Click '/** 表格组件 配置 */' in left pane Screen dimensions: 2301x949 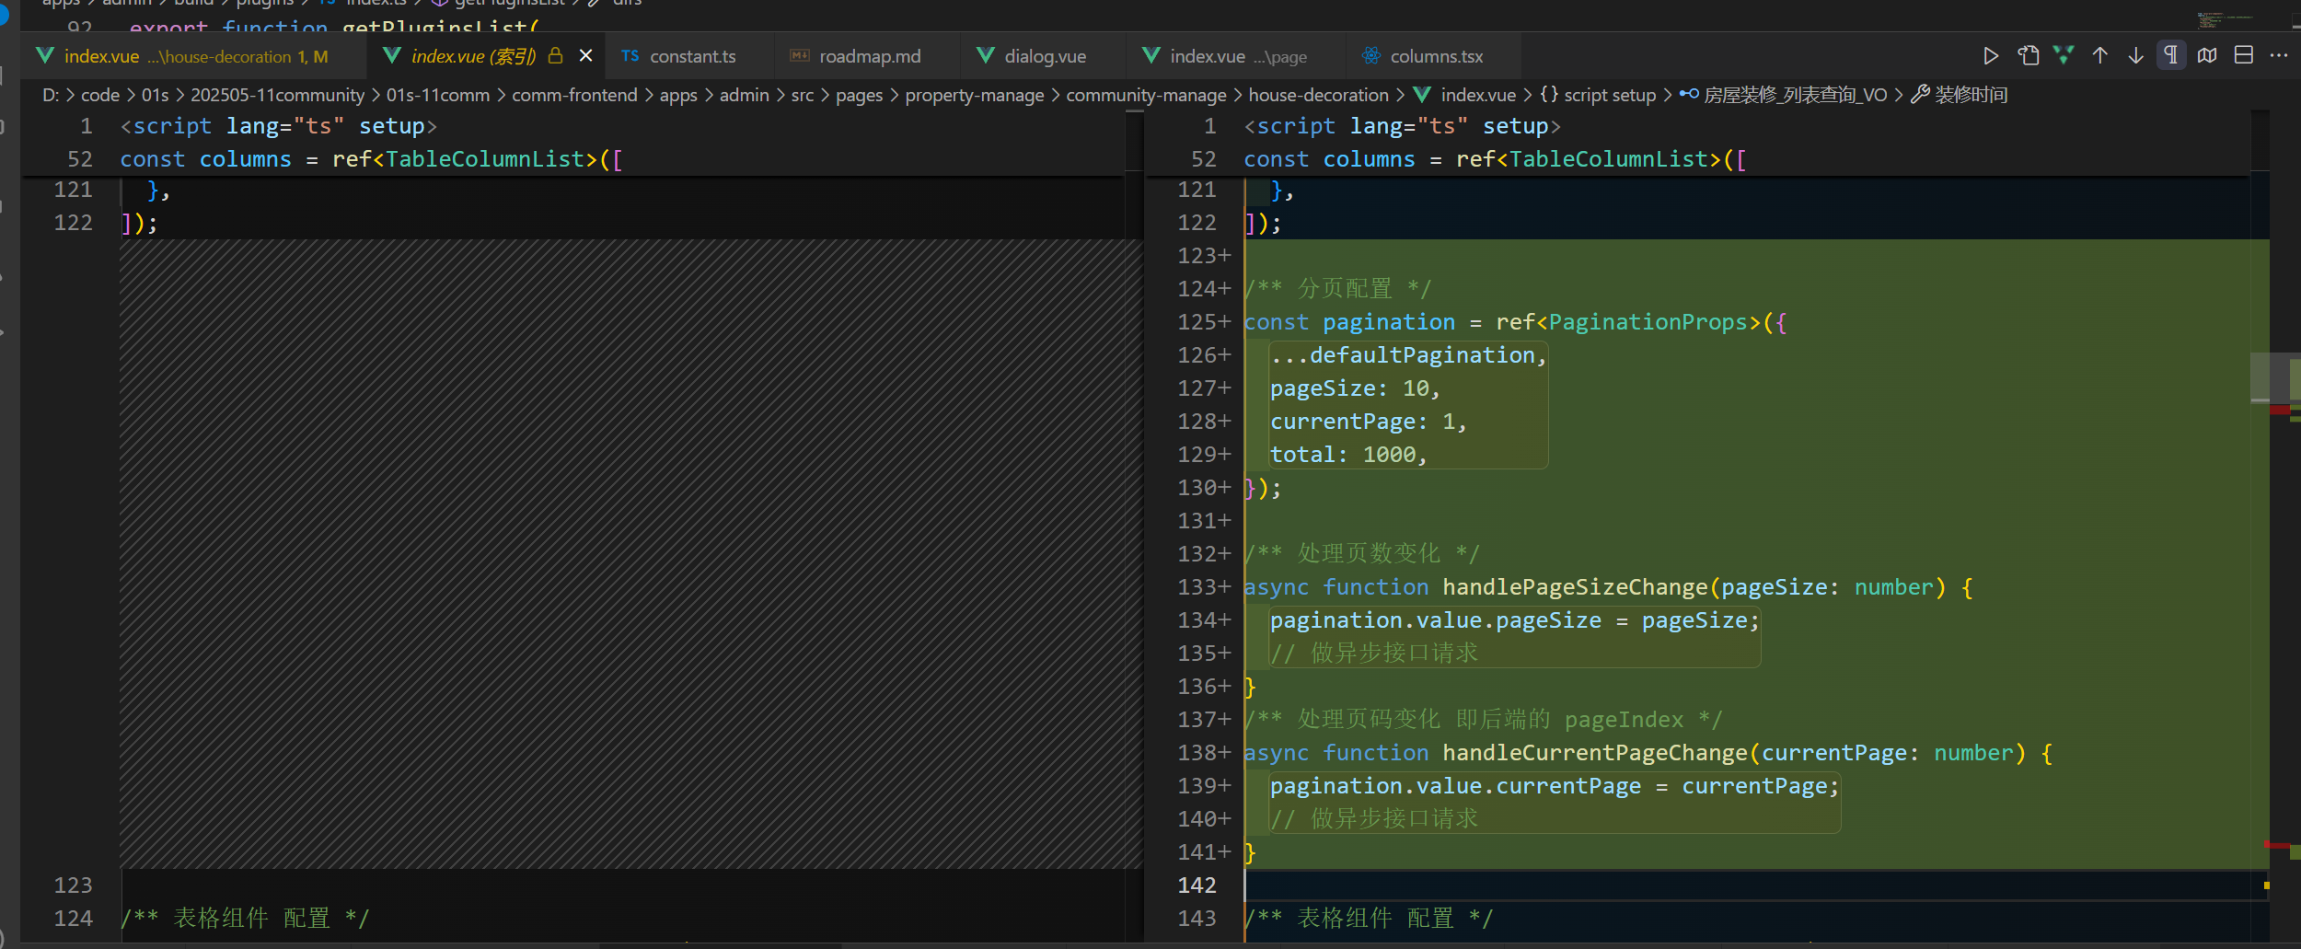click(x=245, y=918)
